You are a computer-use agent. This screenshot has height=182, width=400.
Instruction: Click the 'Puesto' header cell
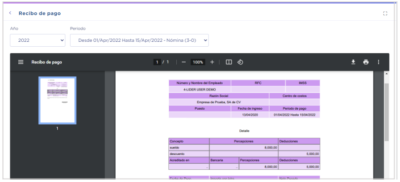200,108
